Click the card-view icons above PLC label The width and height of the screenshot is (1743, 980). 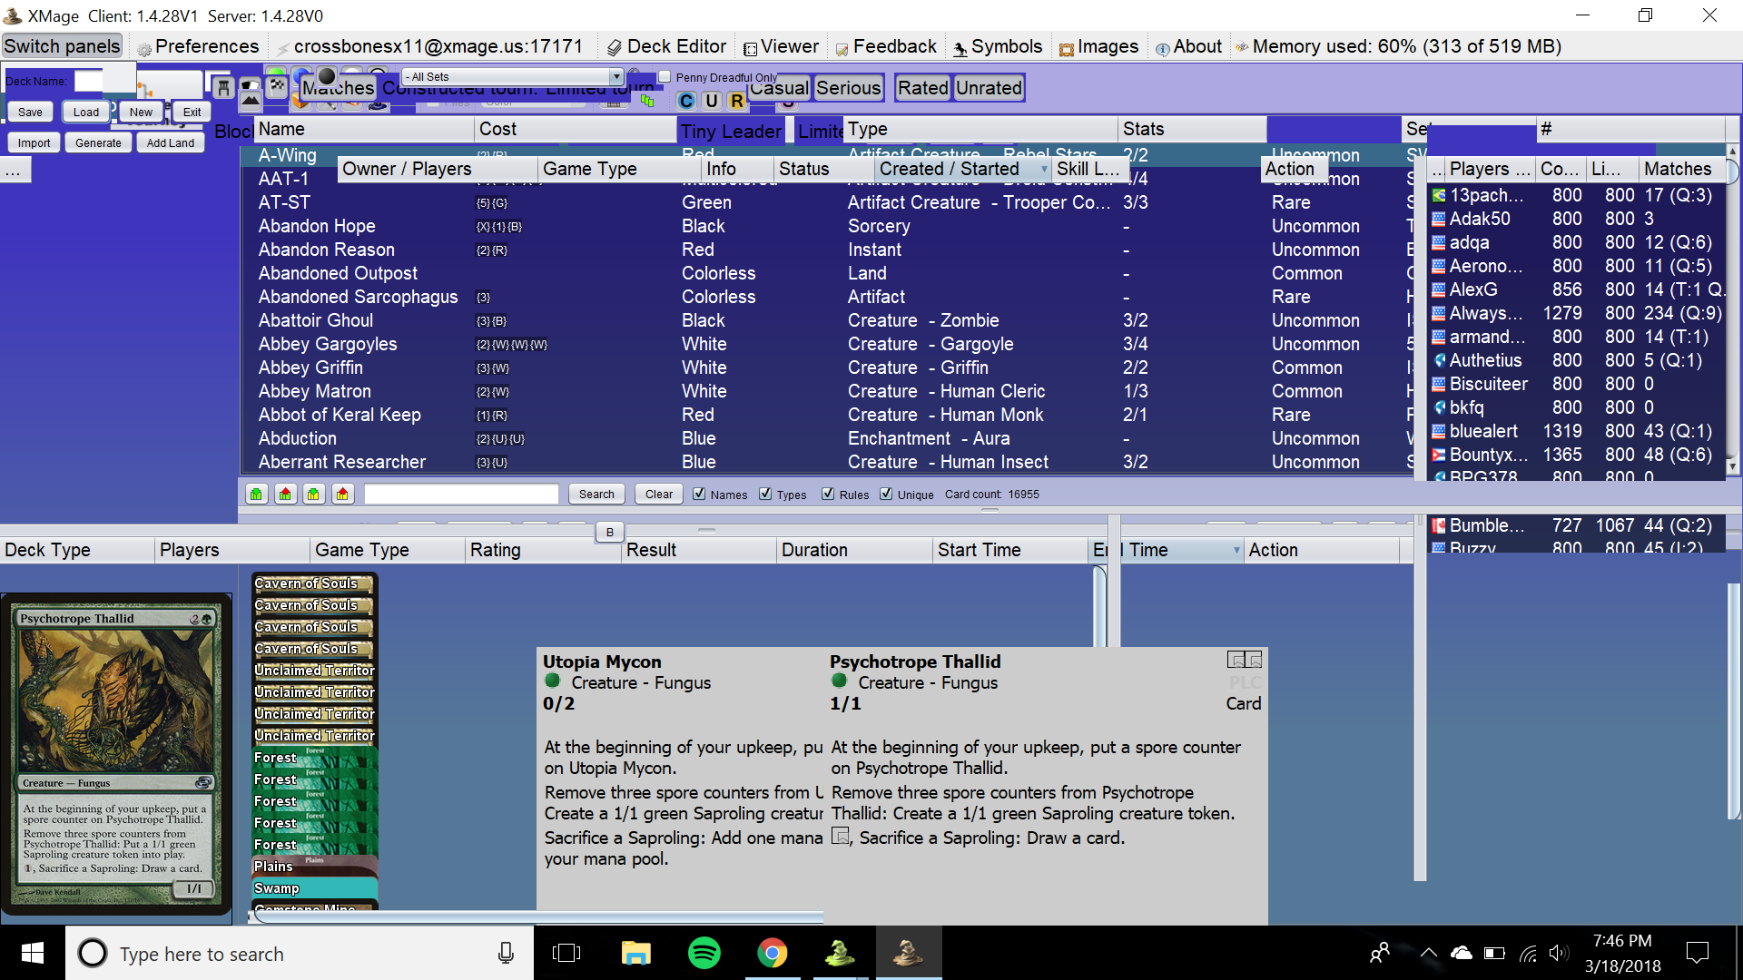[x=1245, y=660]
